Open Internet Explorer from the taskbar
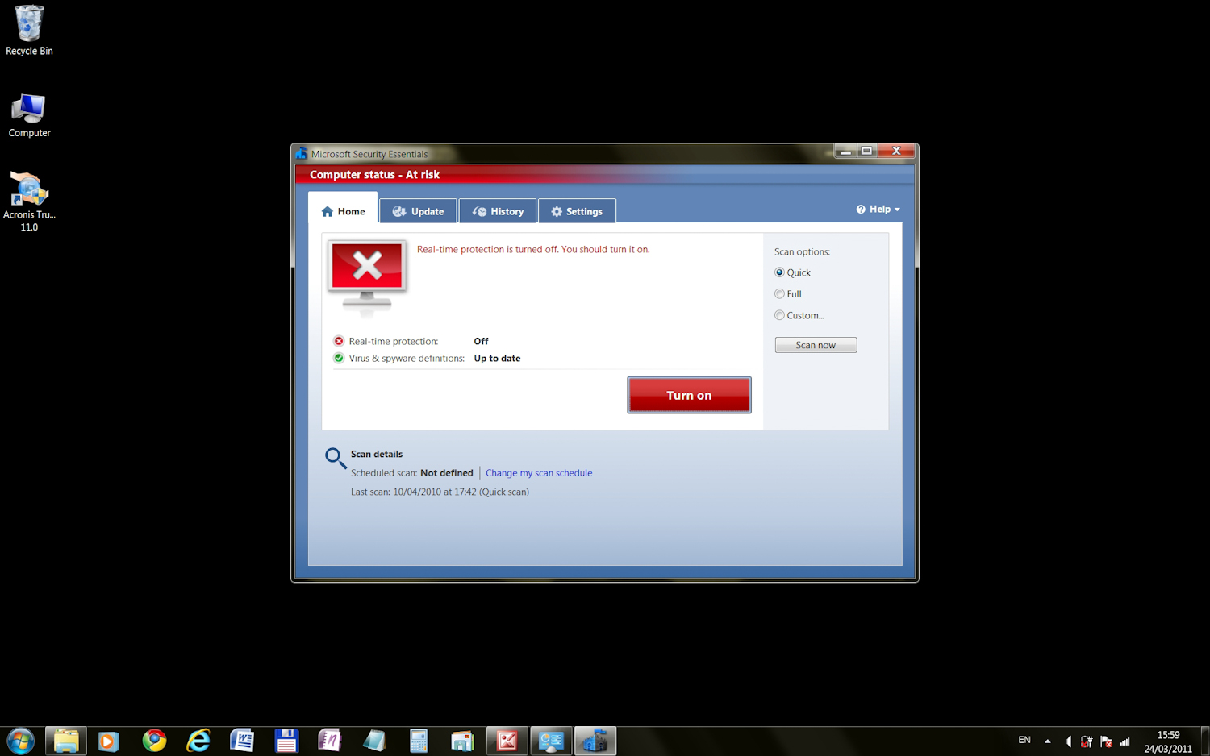Image resolution: width=1210 pixels, height=756 pixels. pyautogui.click(x=198, y=741)
